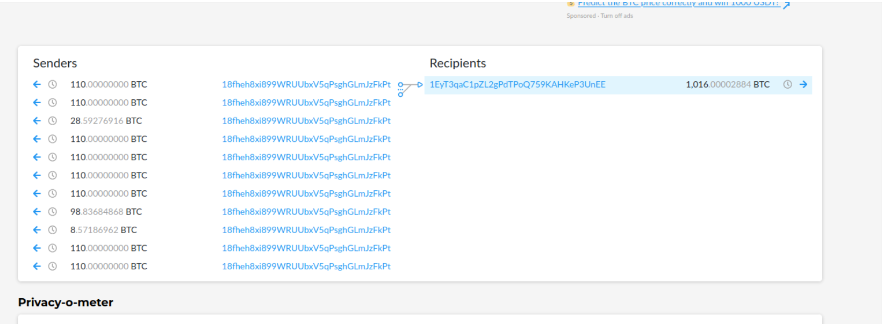Open the topmost sender address link
Image resolution: width=883 pixels, height=324 pixels.
tap(306, 84)
